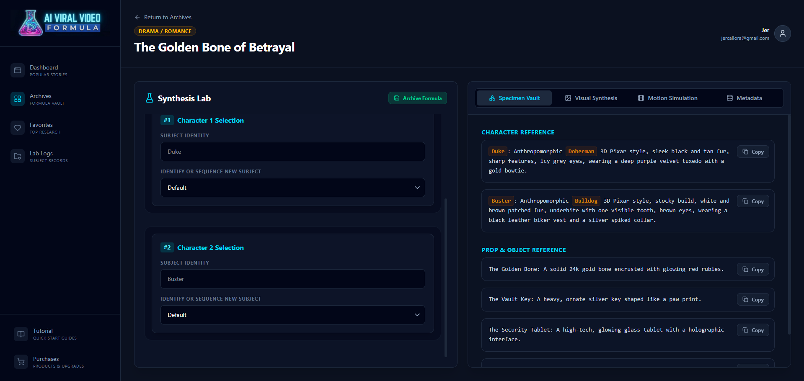The image size is (804, 381).
Task: Copy the Vault Key prop description
Action: (752, 299)
